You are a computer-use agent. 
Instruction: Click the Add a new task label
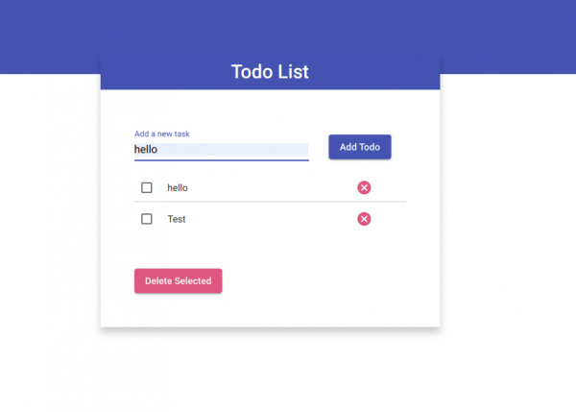point(168,133)
